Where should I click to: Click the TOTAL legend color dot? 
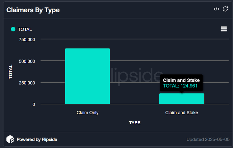pyautogui.click(x=13, y=29)
